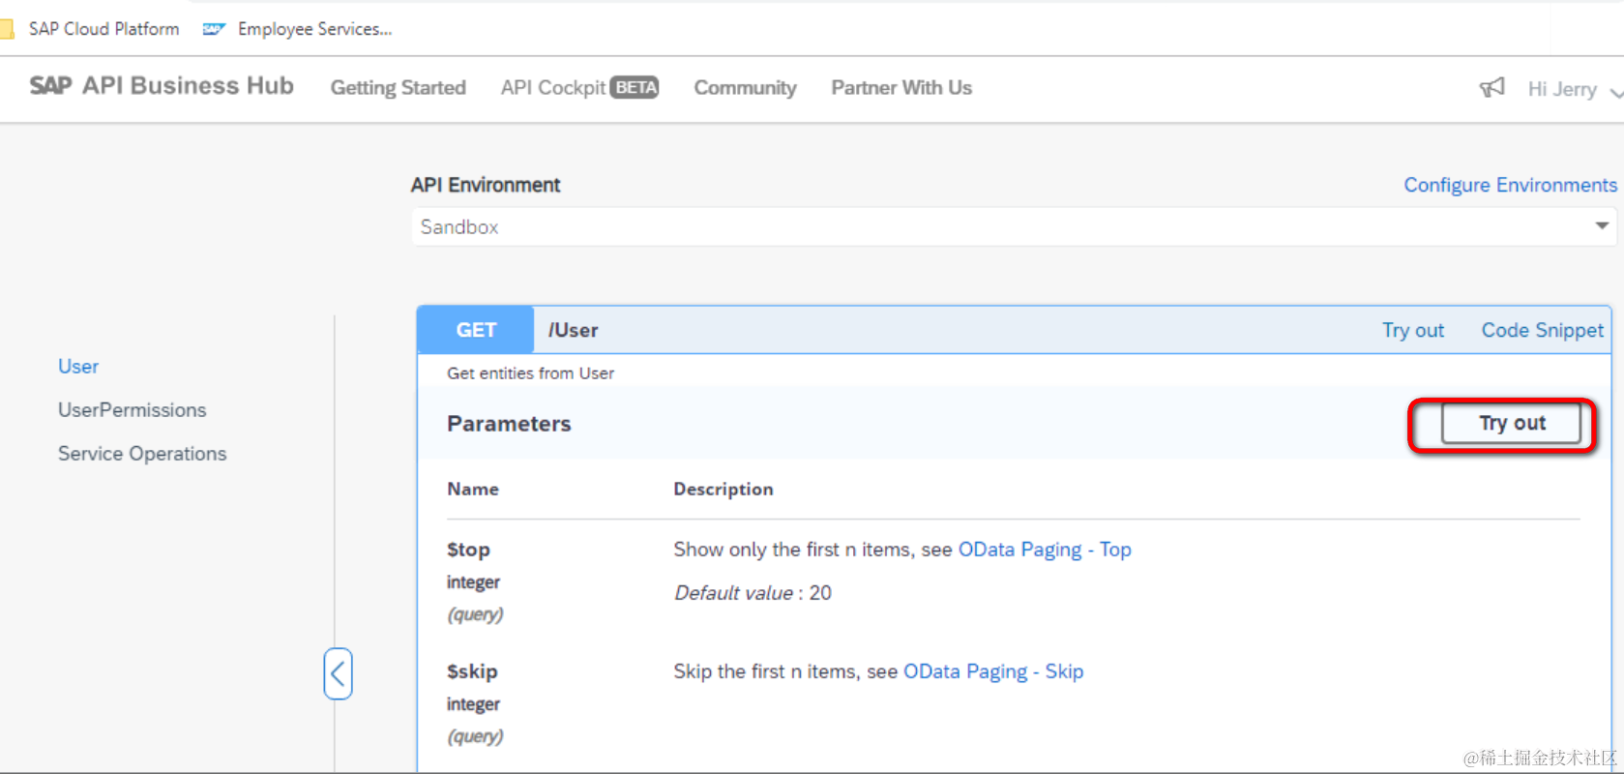This screenshot has width=1624, height=774.
Task: Click Hi Jerry account label
Action: pyautogui.click(x=1562, y=89)
